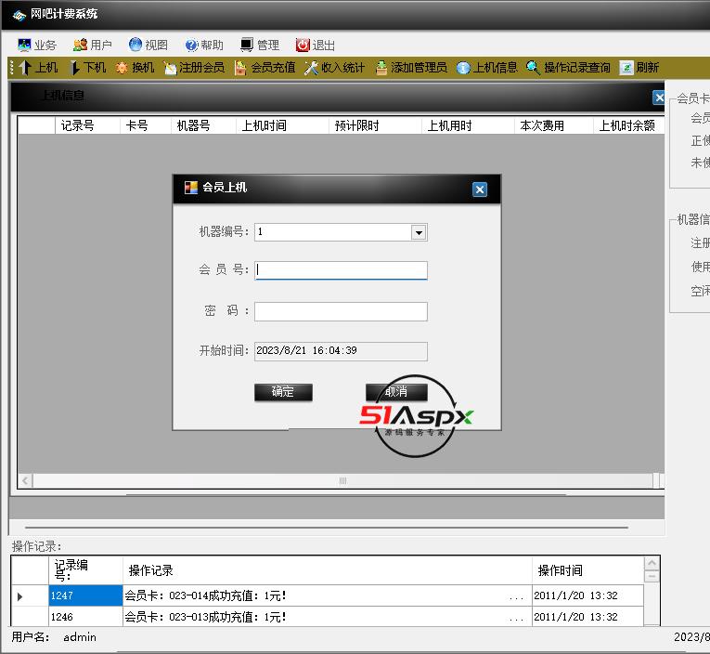The height and width of the screenshot is (654, 710).
Task: Close the 会员上机 dialog
Action: [480, 190]
